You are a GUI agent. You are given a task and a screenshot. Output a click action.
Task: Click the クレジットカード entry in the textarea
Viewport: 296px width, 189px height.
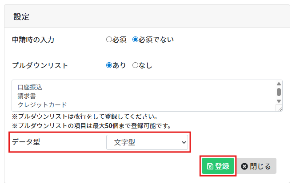42,105
